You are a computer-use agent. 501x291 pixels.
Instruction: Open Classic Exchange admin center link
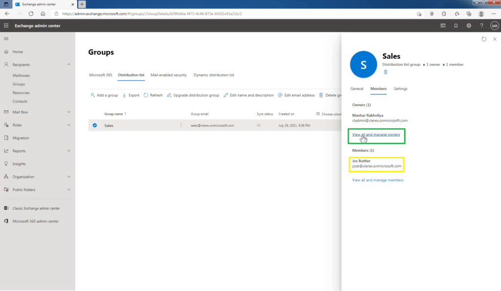click(x=36, y=208)
